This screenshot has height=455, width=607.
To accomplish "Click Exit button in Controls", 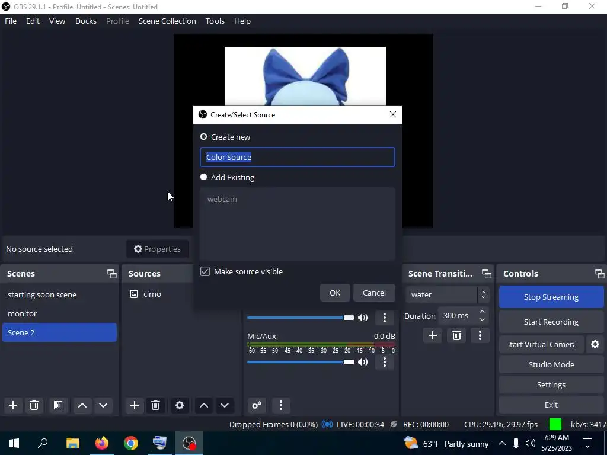I will pos(551,405).
